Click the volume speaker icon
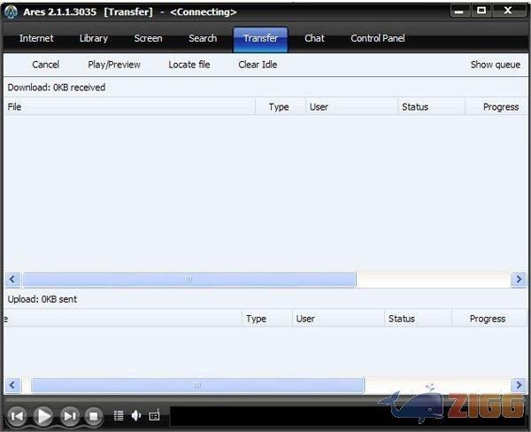 (136, 416)
